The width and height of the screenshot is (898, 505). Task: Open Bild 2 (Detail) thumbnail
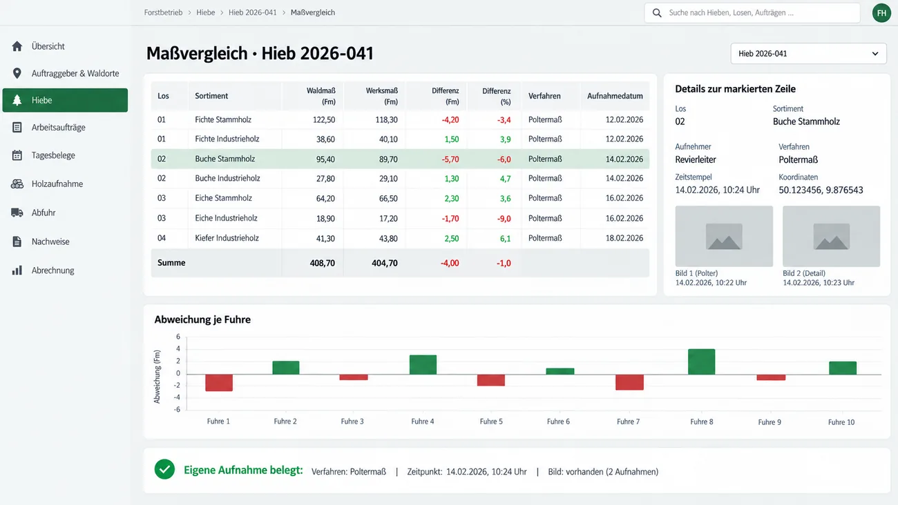[831, 236]
